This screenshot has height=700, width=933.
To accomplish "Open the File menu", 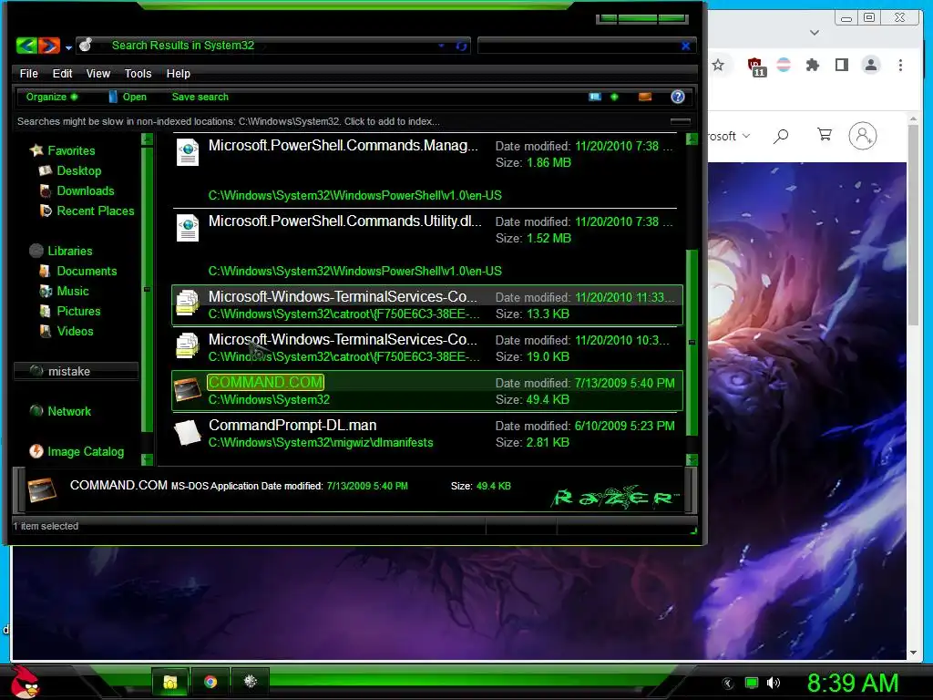I will [x=28, y=73].
